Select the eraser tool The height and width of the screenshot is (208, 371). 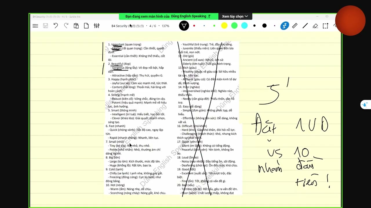click(x=315, y=26)
